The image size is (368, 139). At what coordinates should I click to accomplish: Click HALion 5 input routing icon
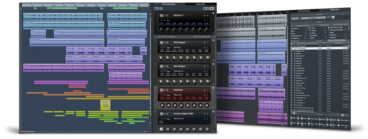(204, 15)
